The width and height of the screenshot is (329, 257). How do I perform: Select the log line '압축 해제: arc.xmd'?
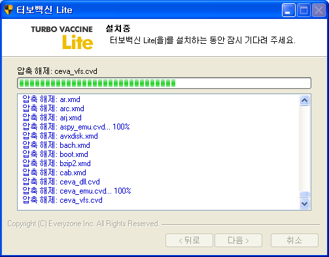[x=53, y=109]
